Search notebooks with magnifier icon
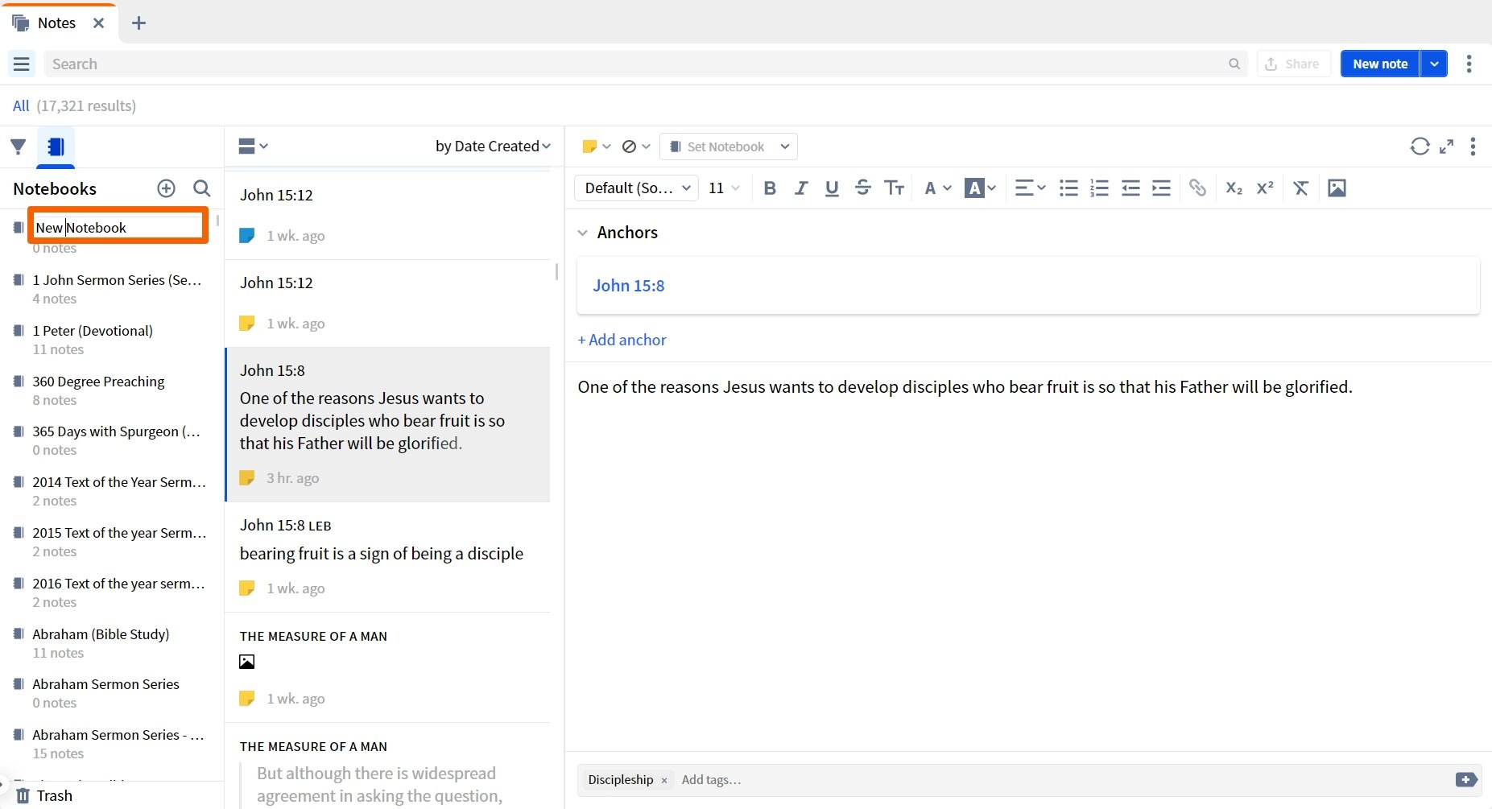The width and height of the screenshot is (1492, 809). pos(202,188)
